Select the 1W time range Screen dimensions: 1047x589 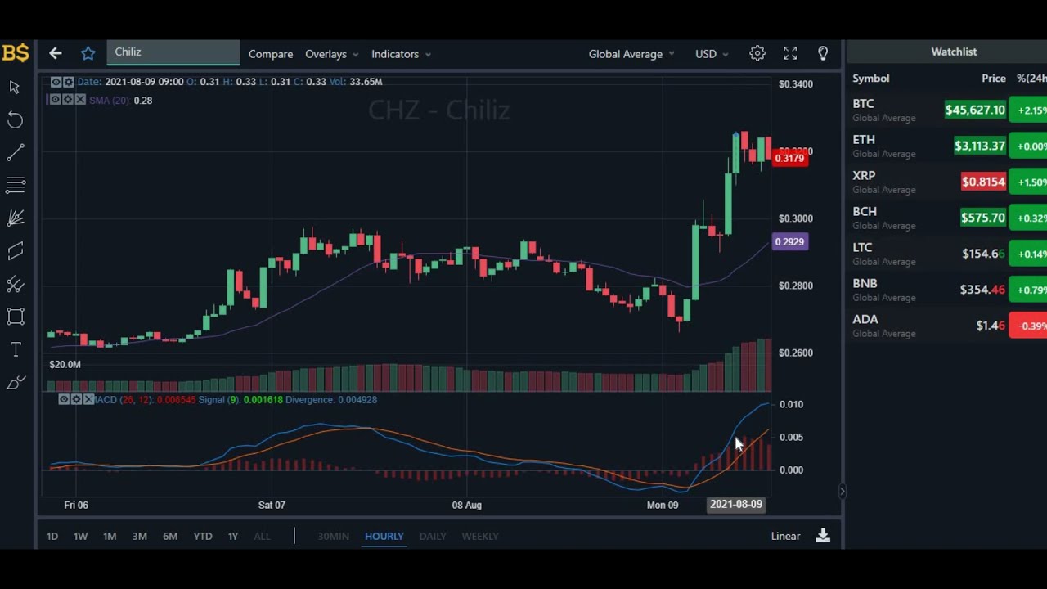coord(80,536)
